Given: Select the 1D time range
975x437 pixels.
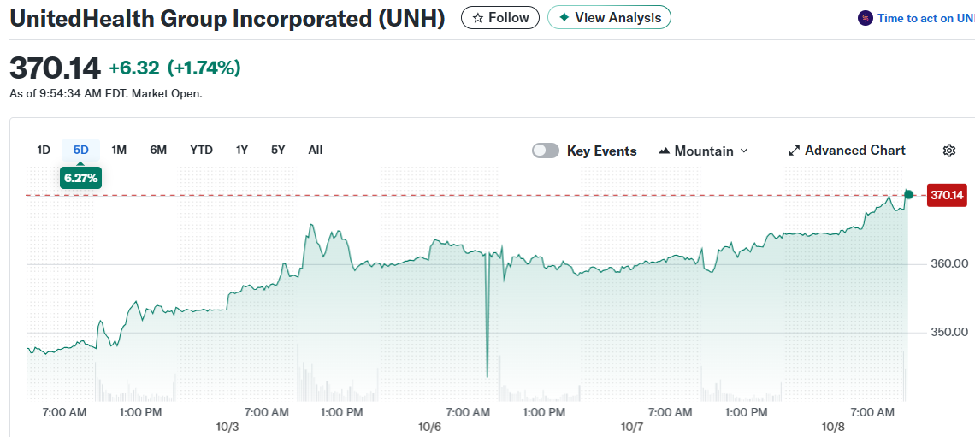Looking at the screenshot, I should pos(44,150).
